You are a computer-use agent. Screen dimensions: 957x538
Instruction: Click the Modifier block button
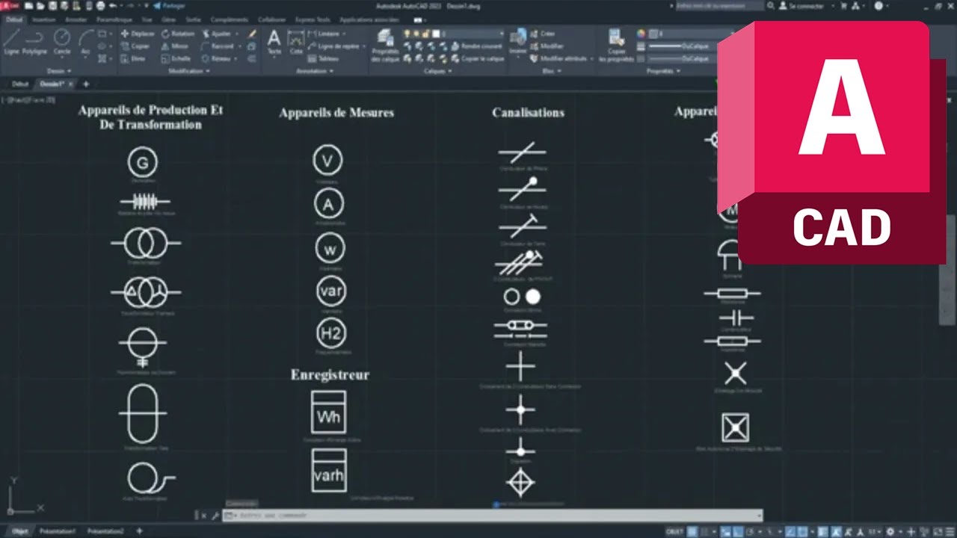[x=546, y=46]
